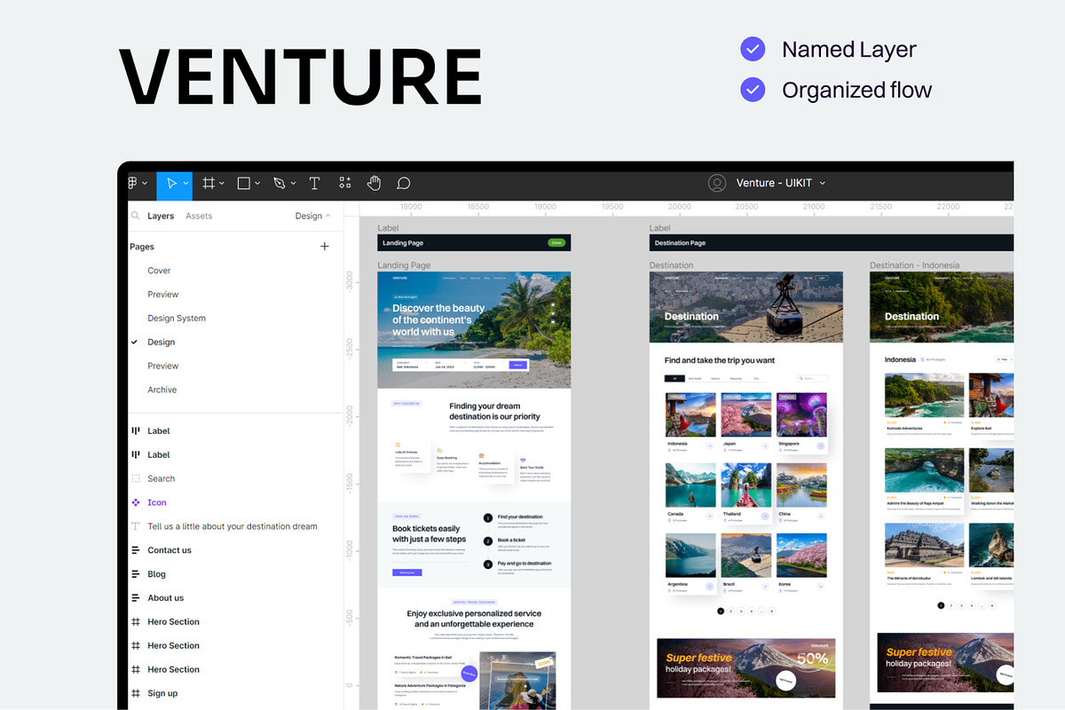Click the arrow icon on the Argentina card
This screenshot has height=710, width=1065.
pyautogui.click(x=709, y=587)
